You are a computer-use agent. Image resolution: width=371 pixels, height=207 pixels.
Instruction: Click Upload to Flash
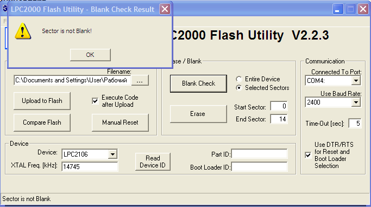pos(42,101)
